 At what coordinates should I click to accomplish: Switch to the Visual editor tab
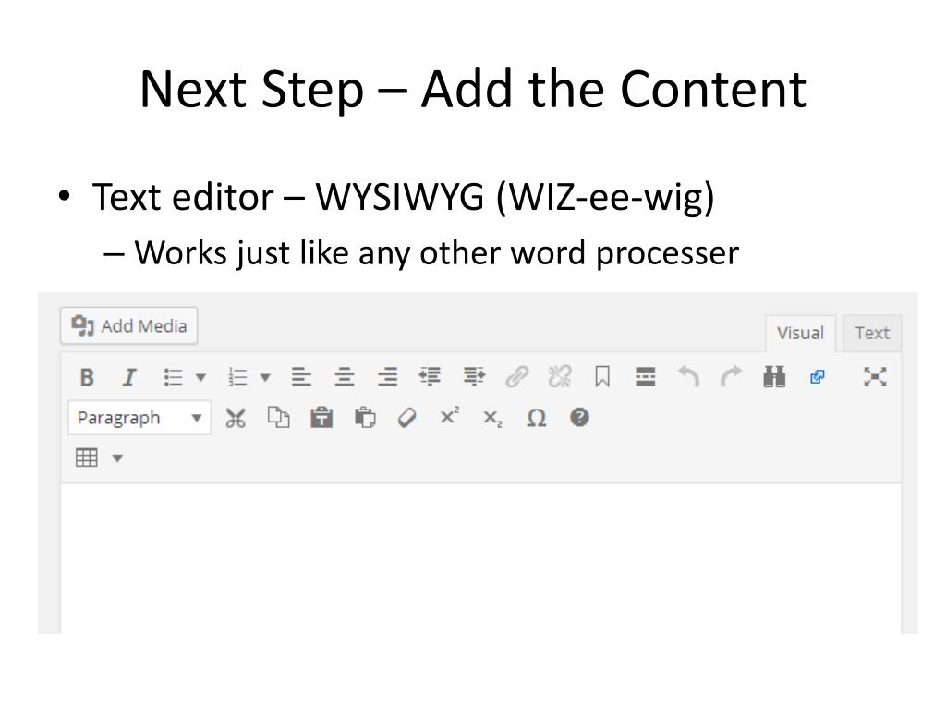tap(800, 333)
